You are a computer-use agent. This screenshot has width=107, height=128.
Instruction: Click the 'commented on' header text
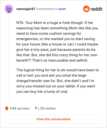(47, 9)
